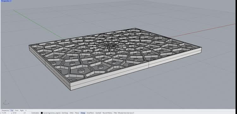
Task: Open the selection Filter panel
Action: tap(115, 113)
